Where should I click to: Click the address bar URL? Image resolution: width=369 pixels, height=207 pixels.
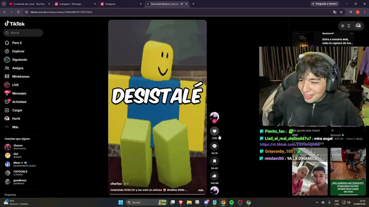pos(61,12)
